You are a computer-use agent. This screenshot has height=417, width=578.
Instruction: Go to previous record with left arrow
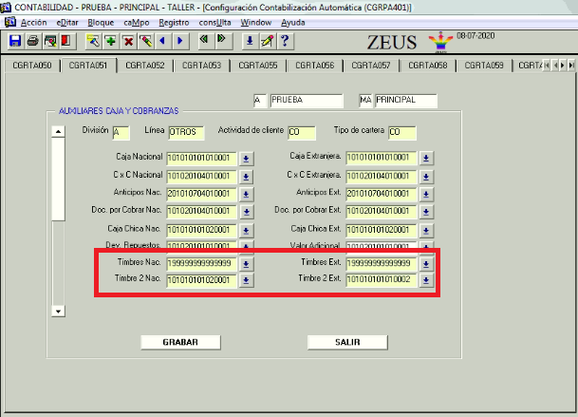(x=161, y=41)
